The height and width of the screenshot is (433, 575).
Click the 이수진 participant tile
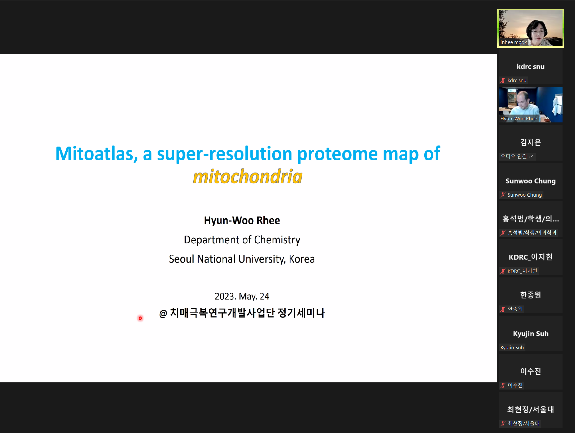[x=530, y=372]
